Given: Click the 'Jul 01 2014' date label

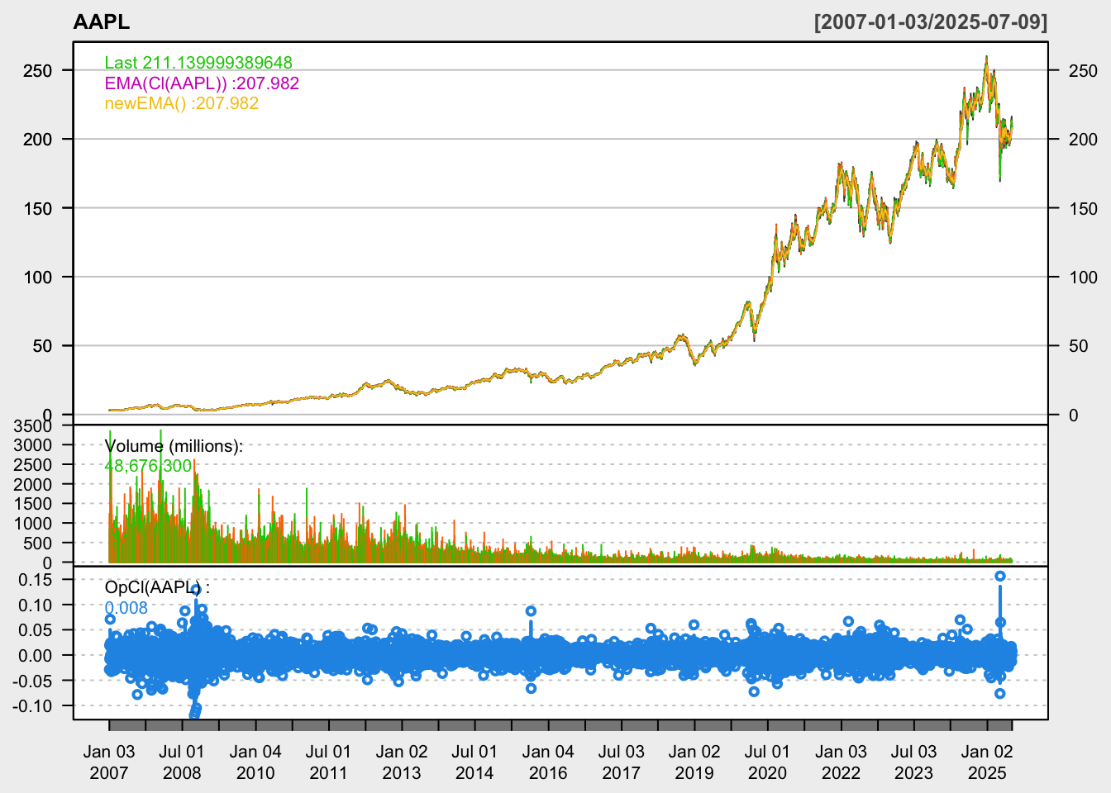Looking at the screenshot, I should point(474,762).
